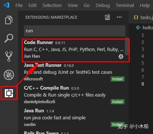
Task: Click the extensions search box containing 'run'
Action: tap(74, 31)
